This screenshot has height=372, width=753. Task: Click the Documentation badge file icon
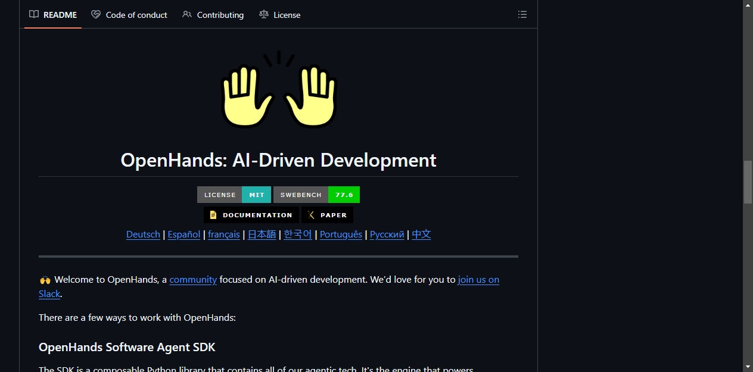213,215
